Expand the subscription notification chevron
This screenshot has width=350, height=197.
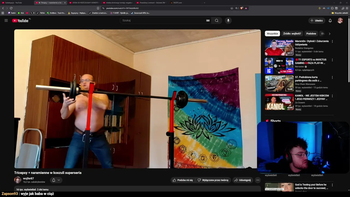(59, 180)
